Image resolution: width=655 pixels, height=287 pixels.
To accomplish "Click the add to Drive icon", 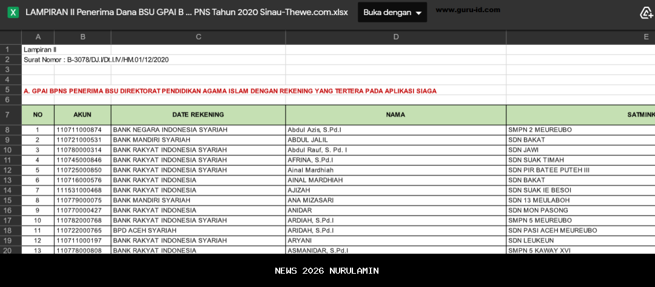I will [647, 13].
